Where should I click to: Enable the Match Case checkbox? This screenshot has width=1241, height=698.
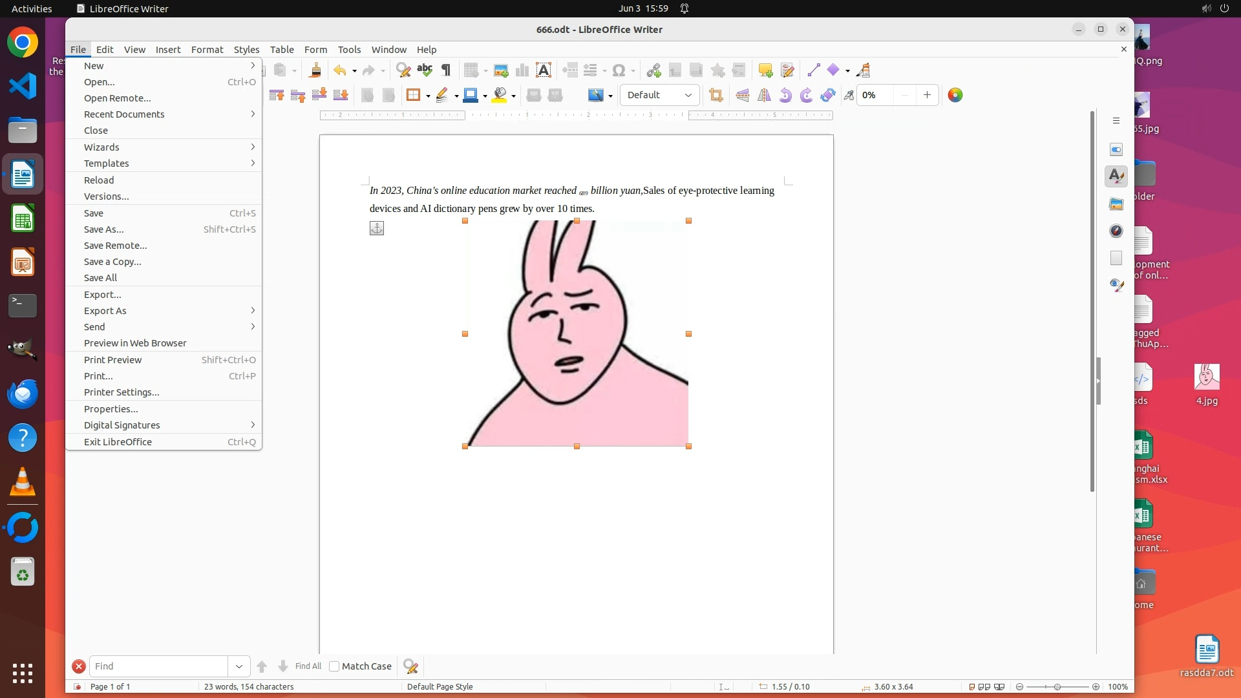tap(334, 666)
